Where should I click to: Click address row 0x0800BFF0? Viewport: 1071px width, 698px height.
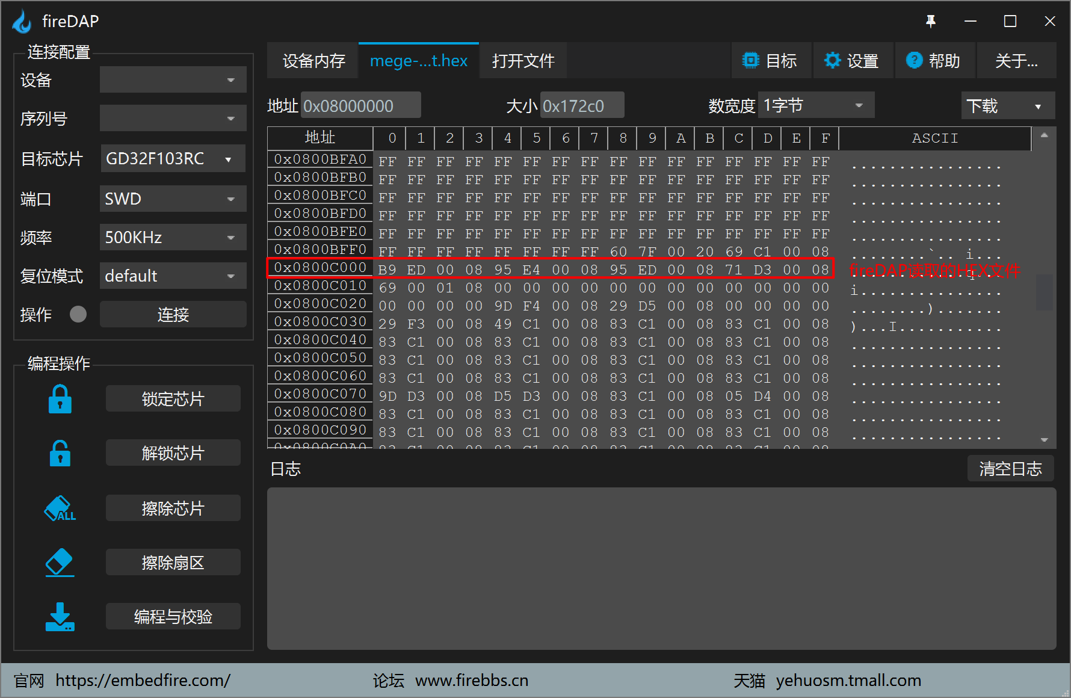(320, 250)
